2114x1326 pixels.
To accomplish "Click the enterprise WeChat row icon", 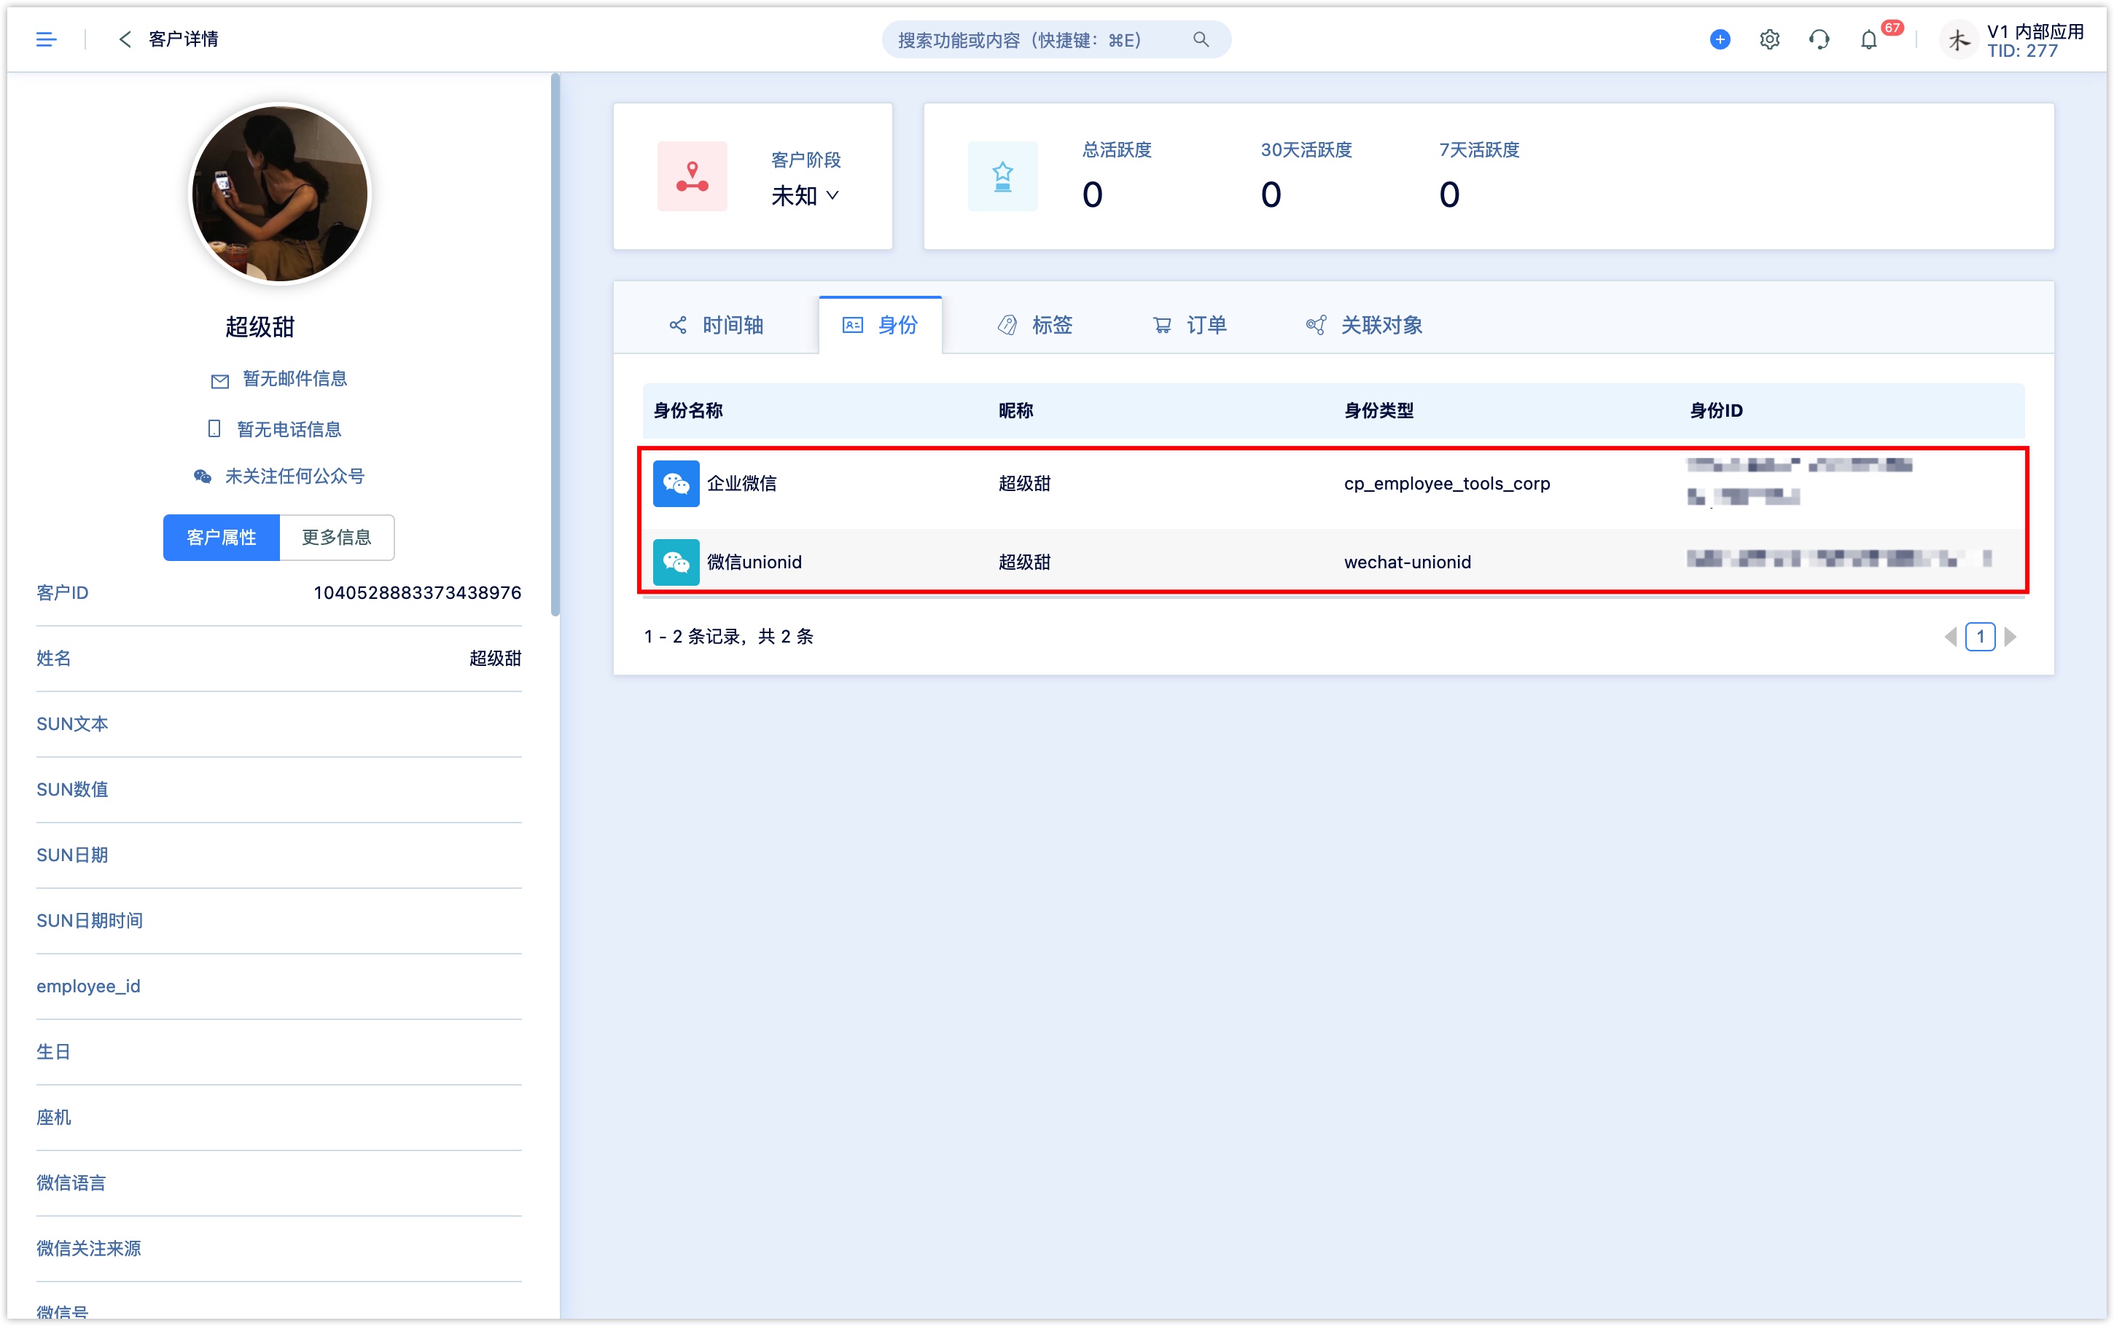I will (x=676, y=483).
